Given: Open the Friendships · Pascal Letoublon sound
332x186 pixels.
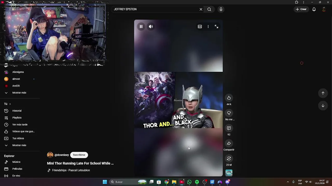Looking at the screenshot, I should 71,170.
